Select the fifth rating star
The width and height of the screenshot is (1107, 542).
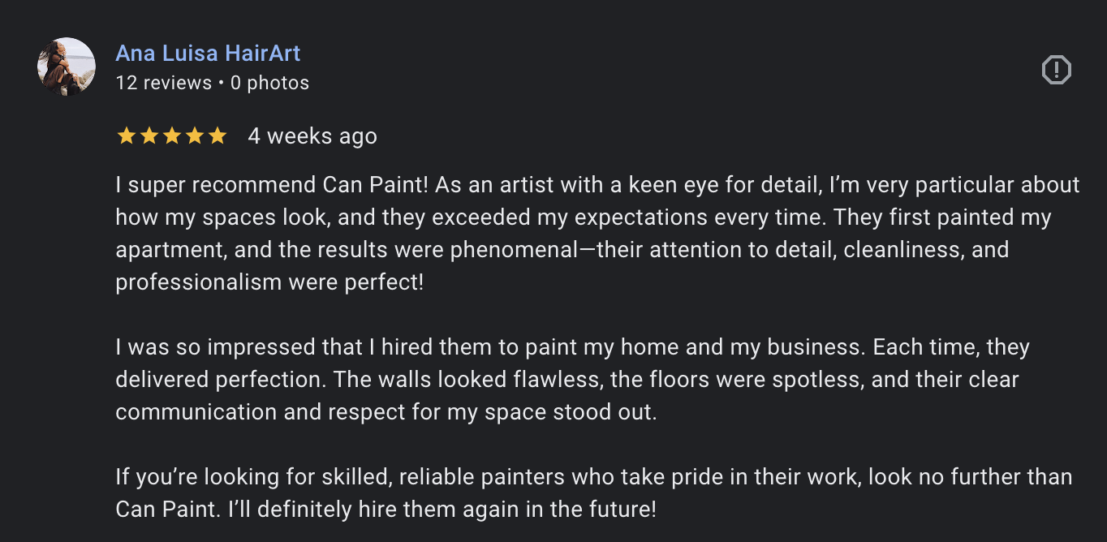[217, 136]
